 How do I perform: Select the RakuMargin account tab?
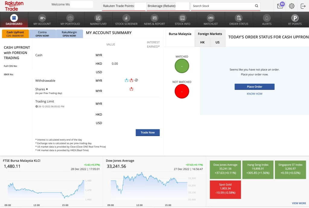point(69,34)
